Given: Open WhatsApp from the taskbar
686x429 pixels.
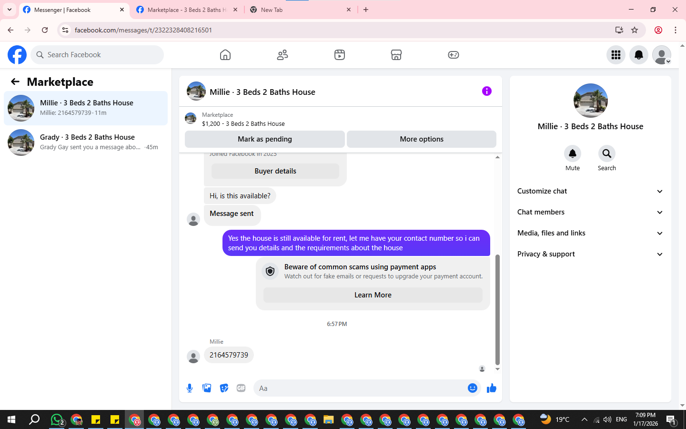Looking at the screenshot, I should tap(57, 419).
